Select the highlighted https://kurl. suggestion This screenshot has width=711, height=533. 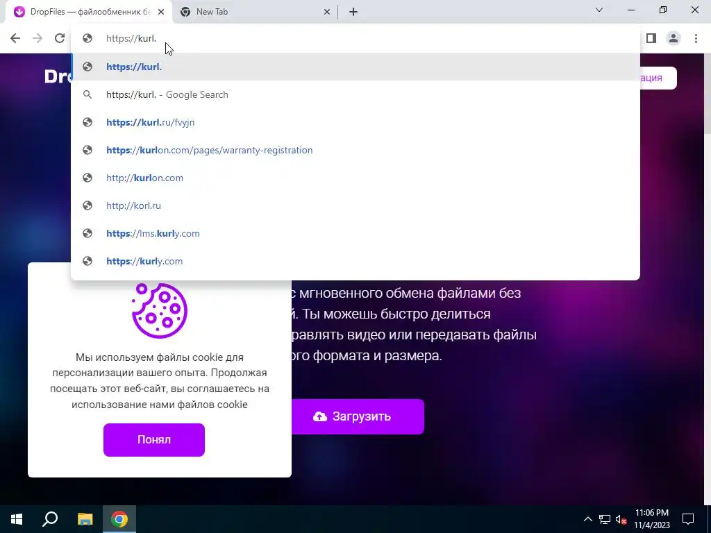[x=355, y=67]
